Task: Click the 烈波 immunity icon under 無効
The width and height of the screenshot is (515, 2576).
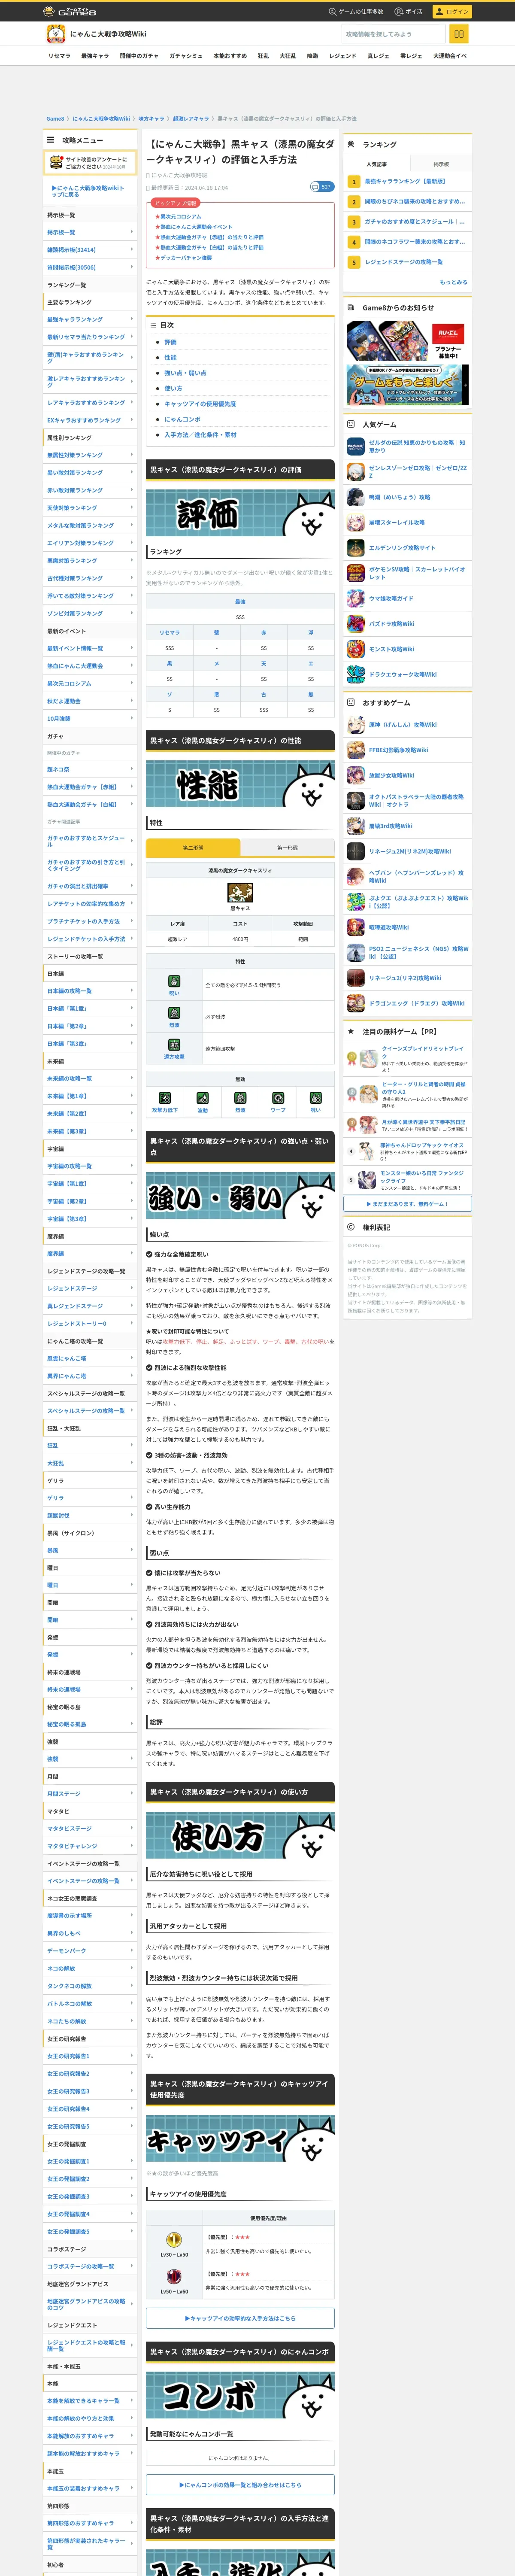Action: pyautogui.click(x=240, y=1098)
